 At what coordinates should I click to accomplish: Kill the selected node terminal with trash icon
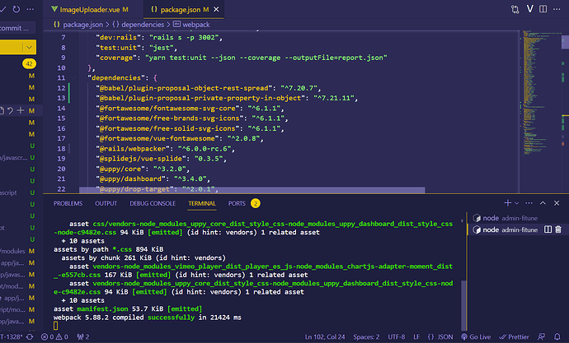pyautogui.click(x=558, y=229)
